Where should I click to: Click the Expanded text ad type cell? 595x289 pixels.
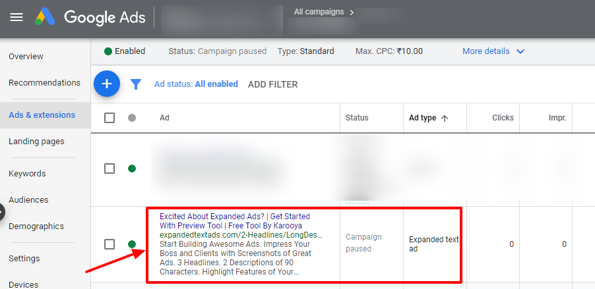[x=434, y=244]
